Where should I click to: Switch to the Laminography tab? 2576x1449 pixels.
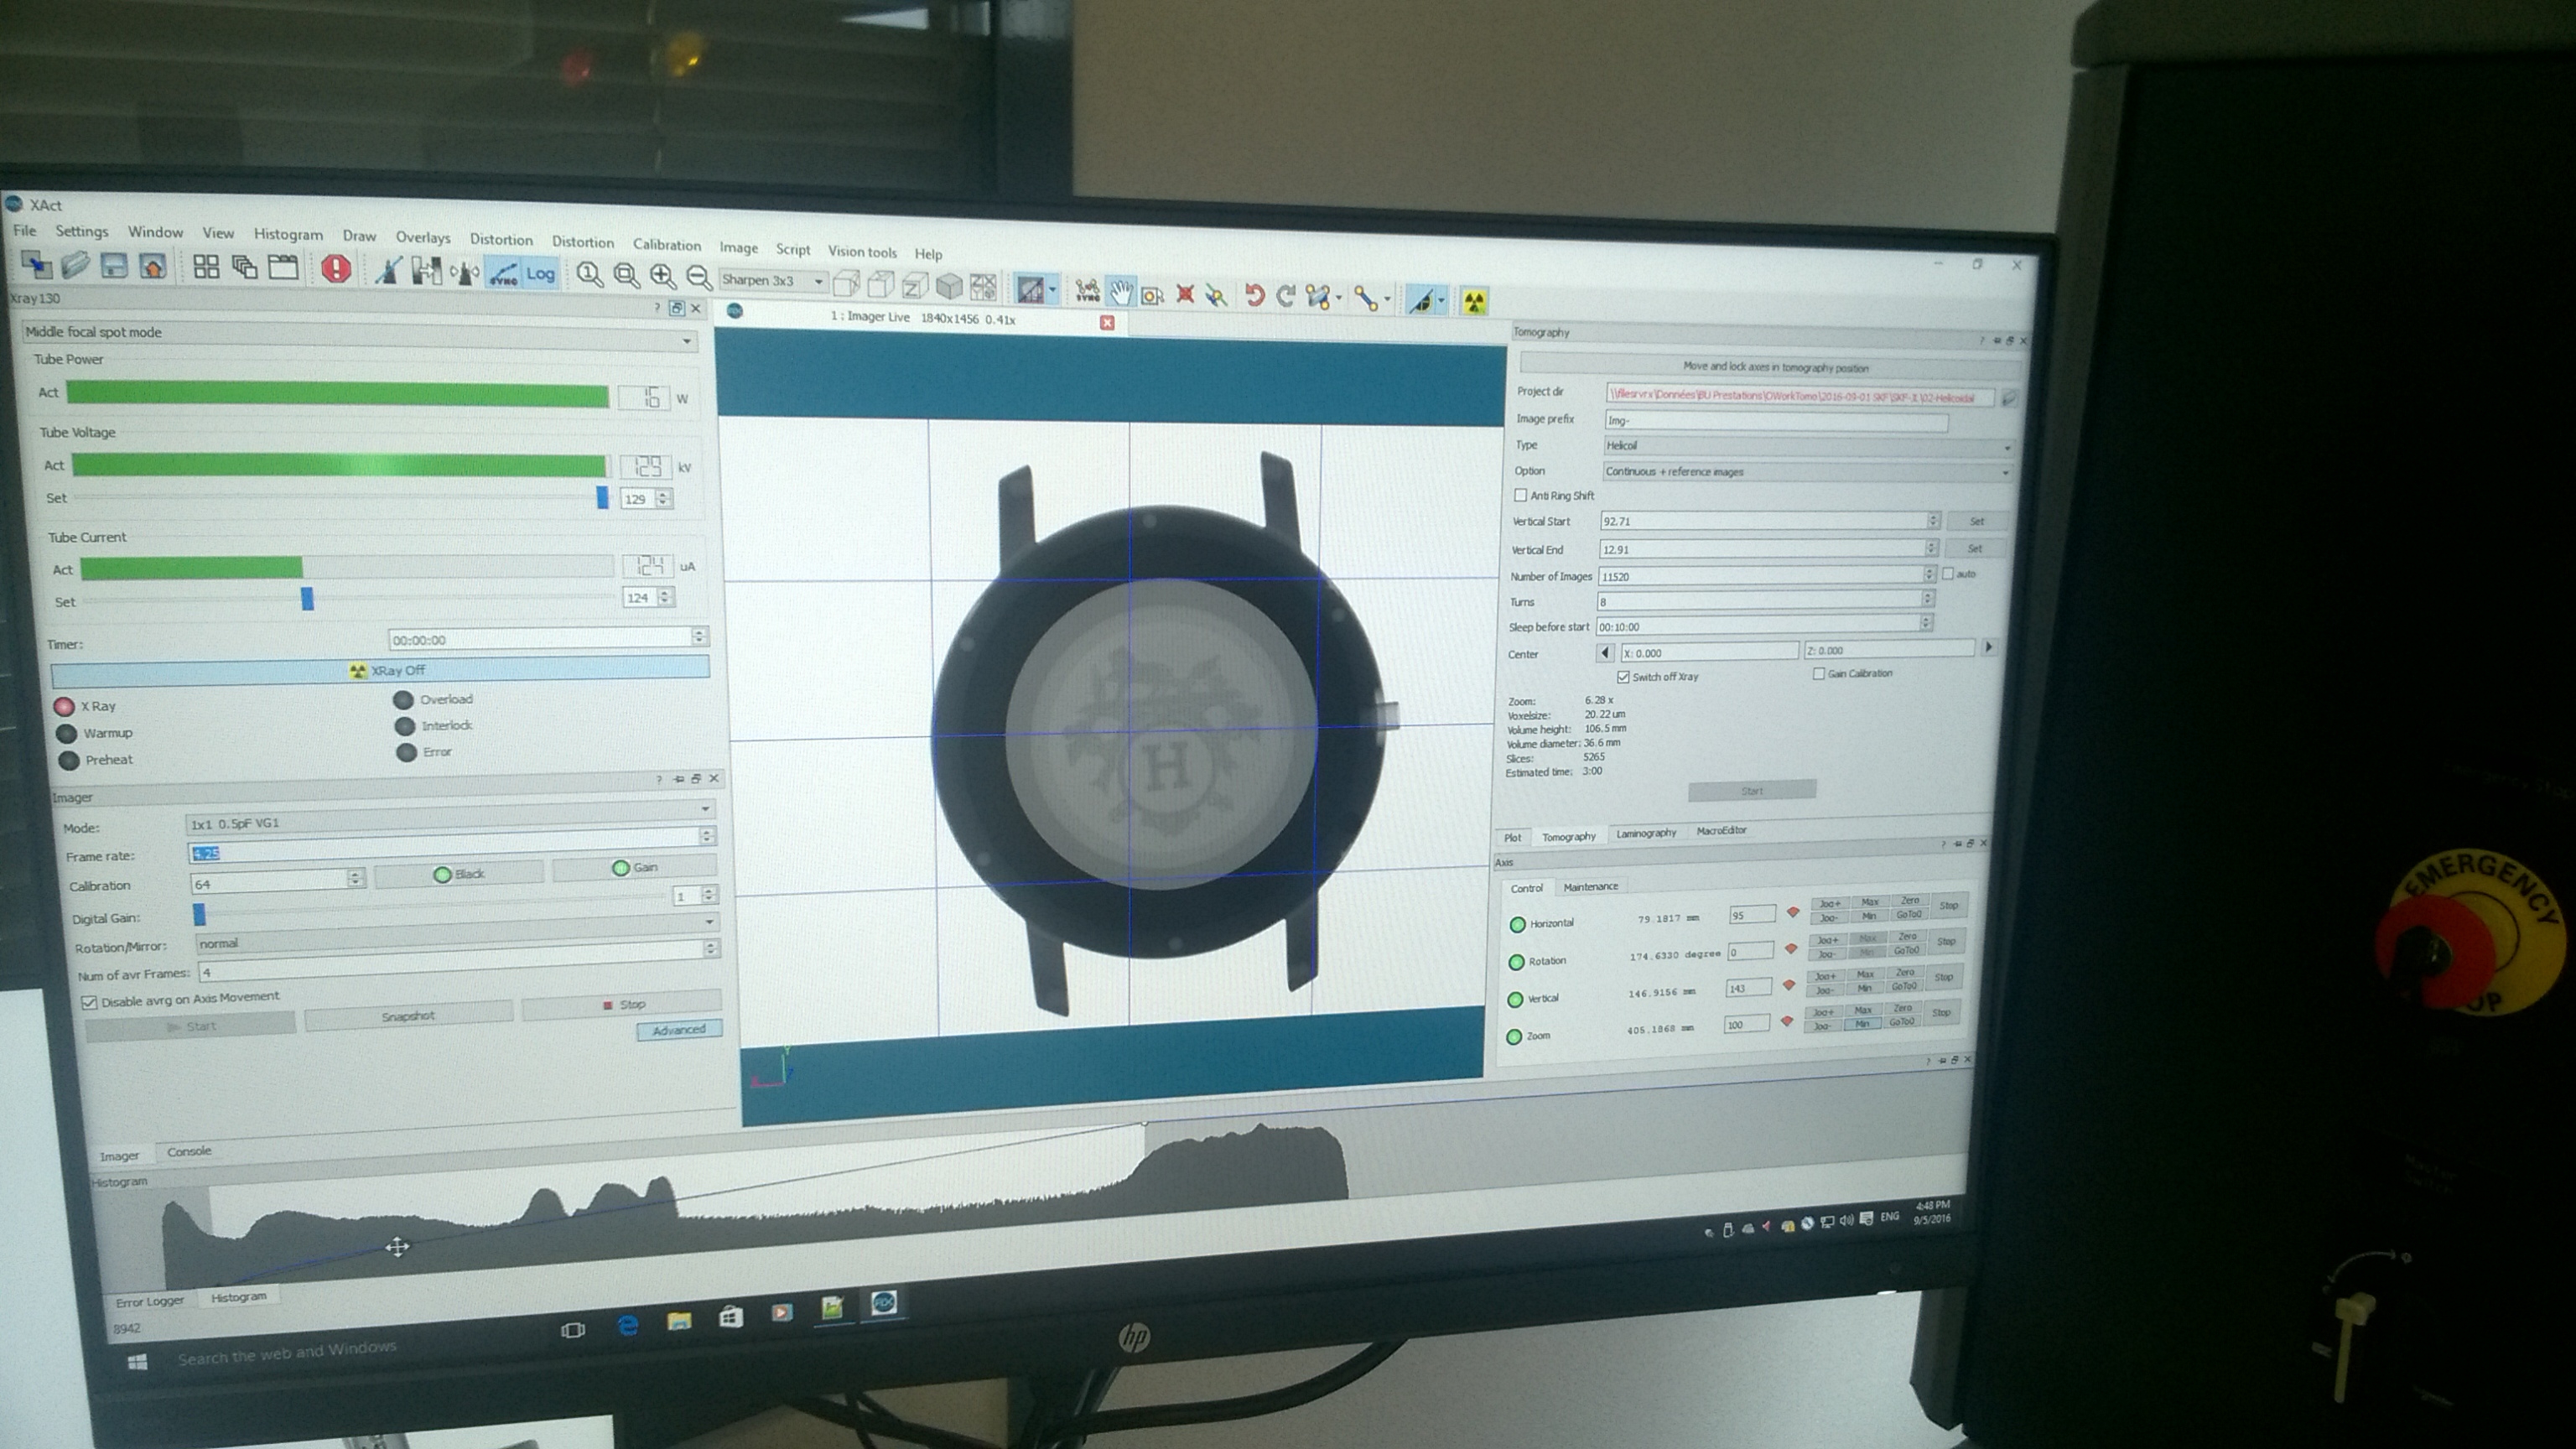click(x=1646, y=833)
